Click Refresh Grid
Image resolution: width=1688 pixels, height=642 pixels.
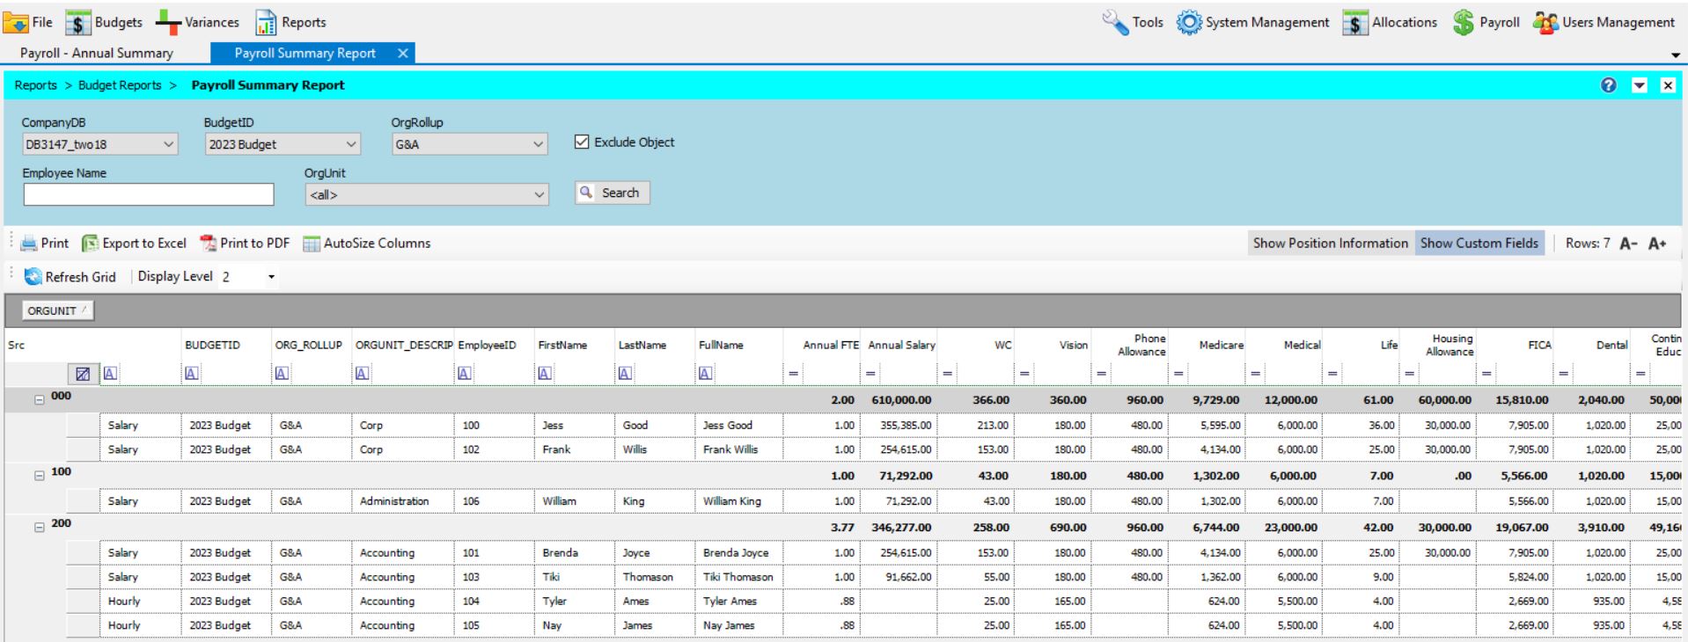click(70, 277)
